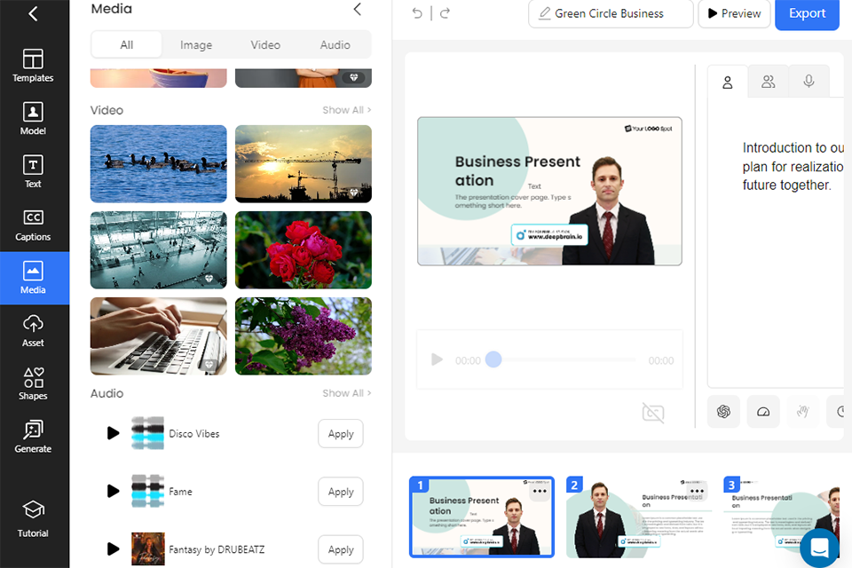Apply the Disco Vibes audio track
Viewport: 852px width, 568px height.
tap(341, 434)
